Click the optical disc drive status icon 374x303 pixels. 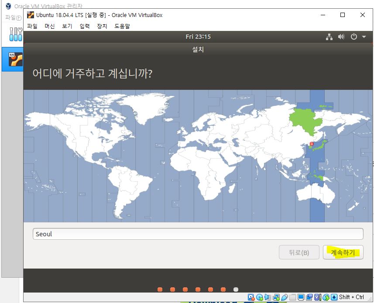pyautogui.click(x=260, y=297)
